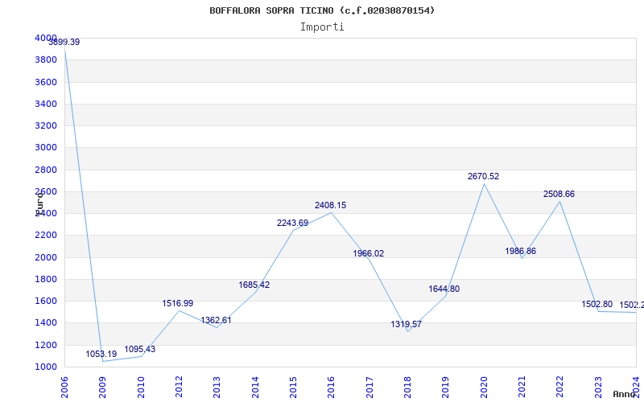
Task: Click the x-axis year 2014
Action: tap(255, 388)
